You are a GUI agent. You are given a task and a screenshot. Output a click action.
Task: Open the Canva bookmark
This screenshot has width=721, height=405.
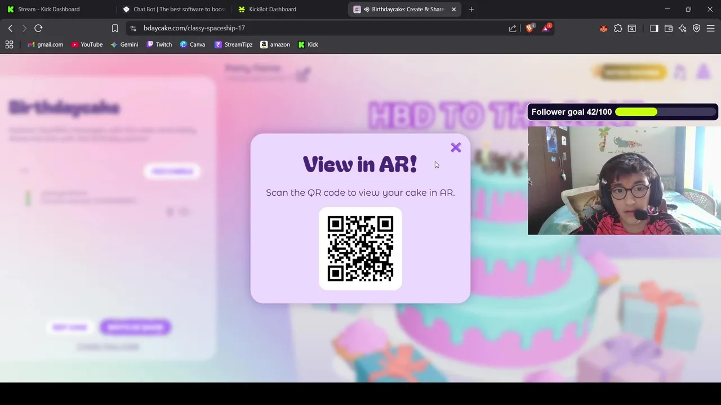tap(192, 44)
